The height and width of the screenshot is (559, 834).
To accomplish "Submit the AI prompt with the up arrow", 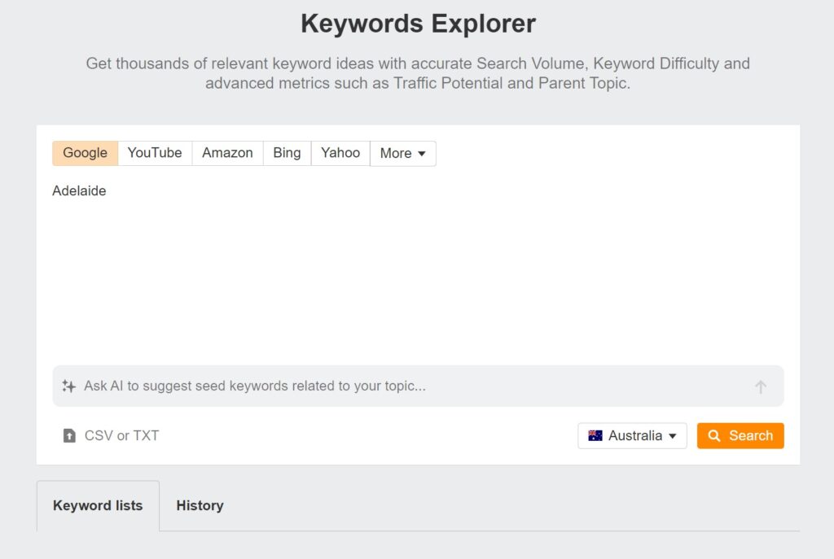I will point(761,386).
